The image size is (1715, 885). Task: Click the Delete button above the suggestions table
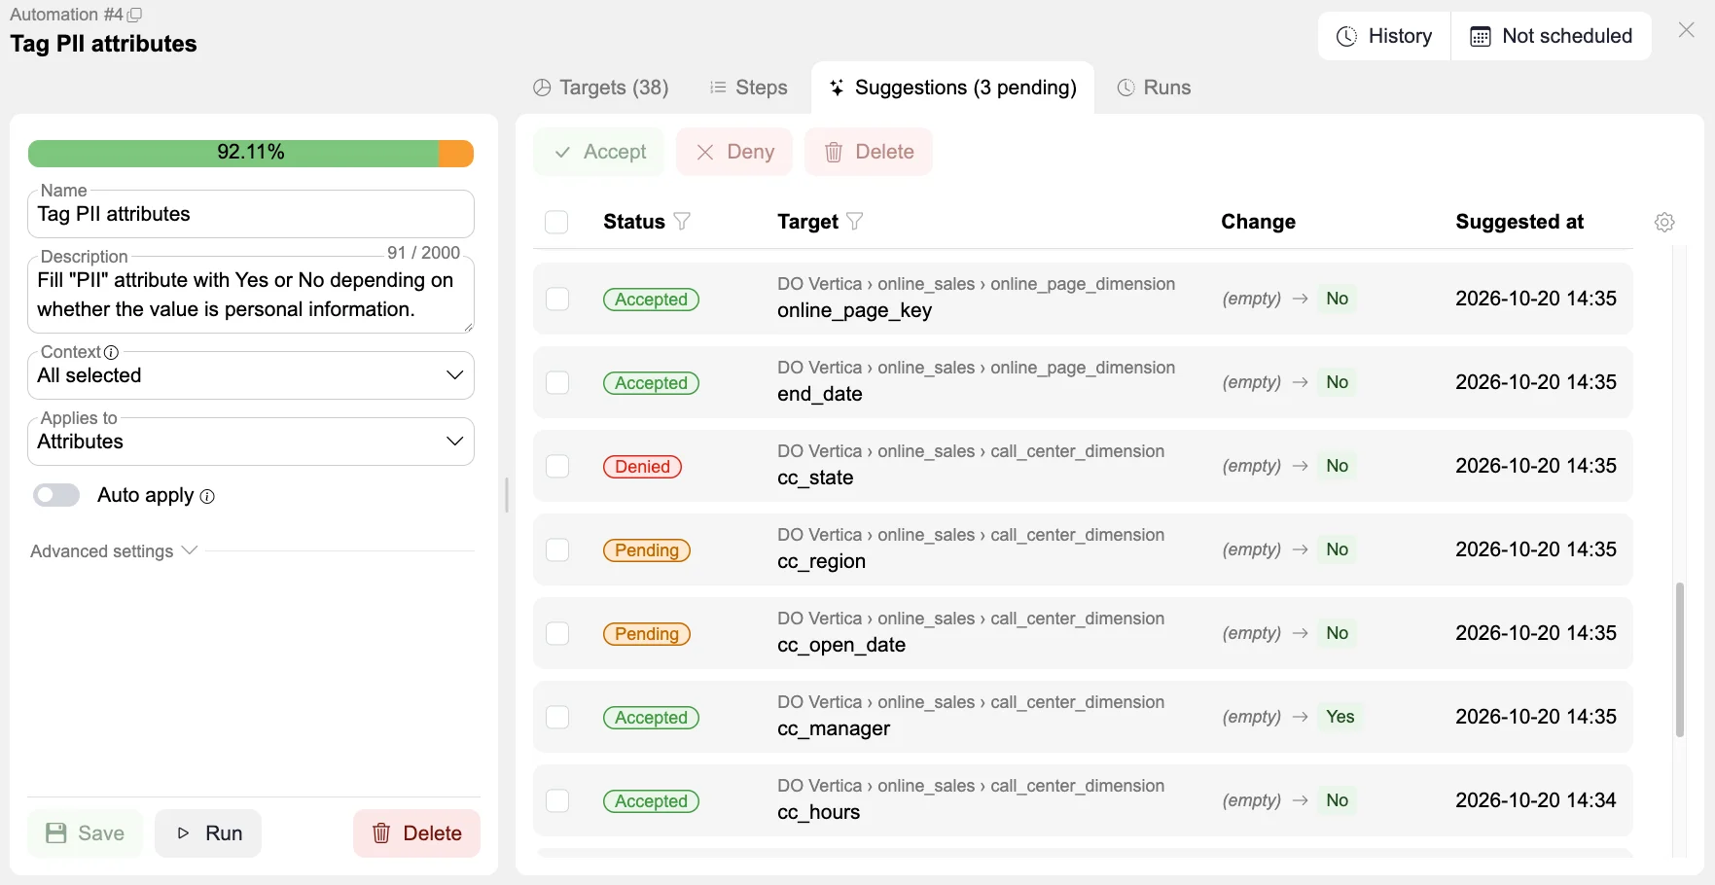pos(869,152)
